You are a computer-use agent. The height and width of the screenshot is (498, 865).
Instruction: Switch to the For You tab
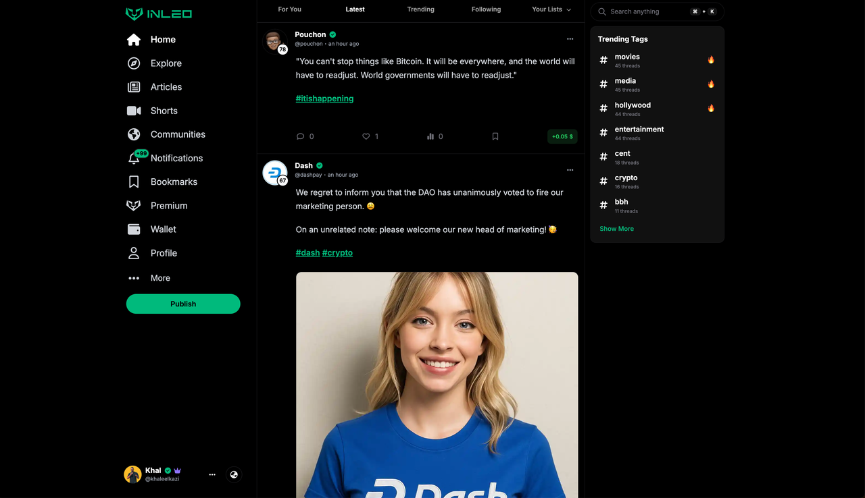tap(290, 9)
